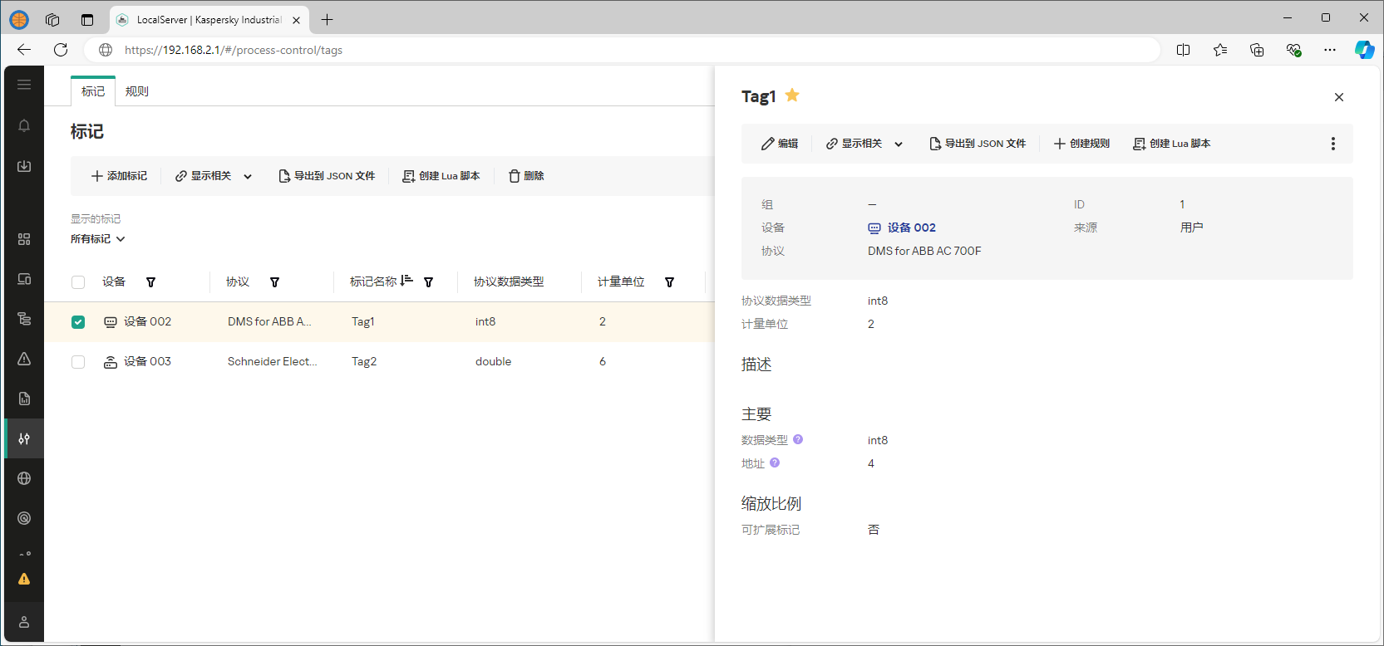Click the filter icon on 设备 column
Viewport: 1384px width, 646px height.
click(150, 282)
